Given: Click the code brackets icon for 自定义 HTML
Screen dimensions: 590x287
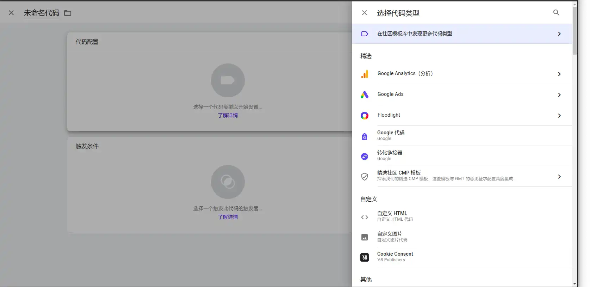Looking at the screenshot, I should (365, 217).
